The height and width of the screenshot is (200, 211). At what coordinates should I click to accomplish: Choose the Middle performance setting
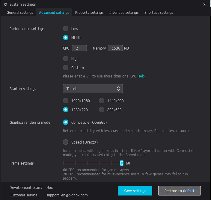[66, 38]
